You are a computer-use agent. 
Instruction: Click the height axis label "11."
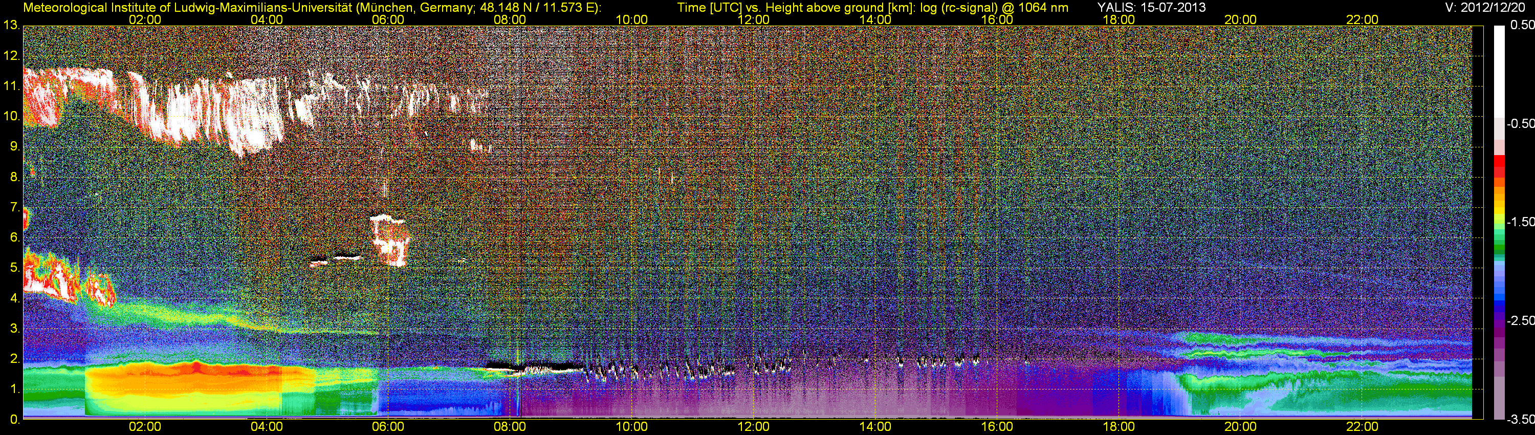pos(11,86)
